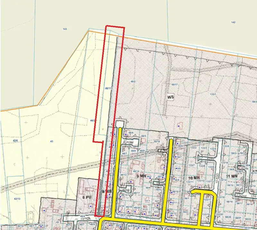
Task: Click the 11 MN zone label
Action: coord(231,176)
